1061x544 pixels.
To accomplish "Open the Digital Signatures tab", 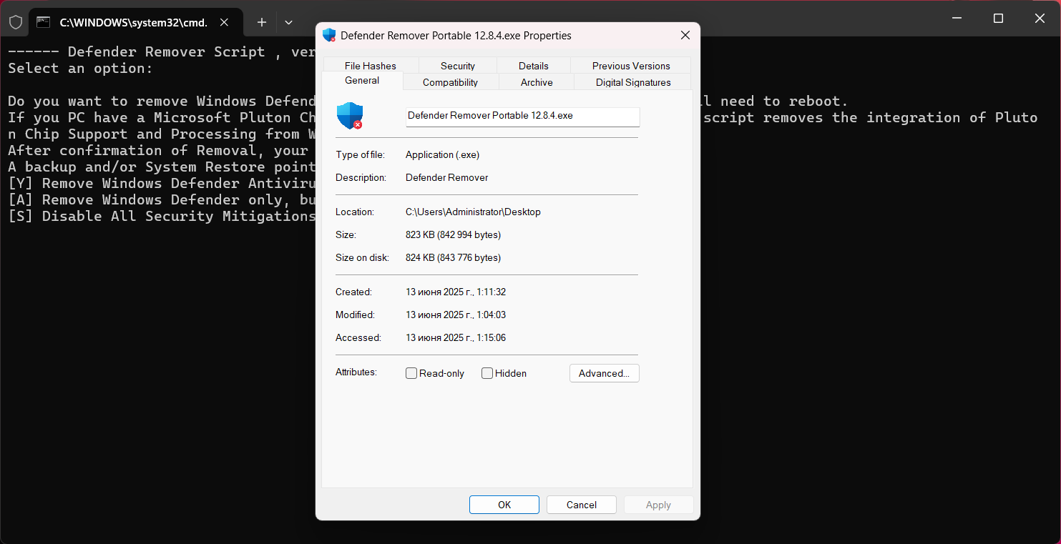I will [633, 82].
